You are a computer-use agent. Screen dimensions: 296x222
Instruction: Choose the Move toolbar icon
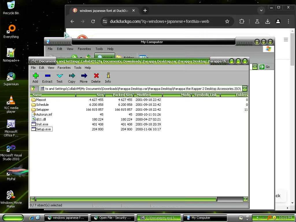[x=84, y=78]
